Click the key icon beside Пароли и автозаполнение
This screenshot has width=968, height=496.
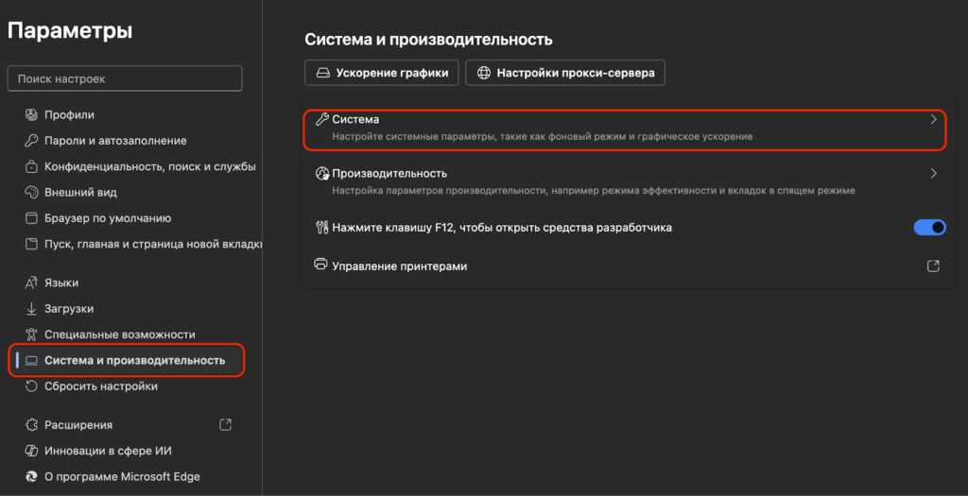tap(31, 141)
